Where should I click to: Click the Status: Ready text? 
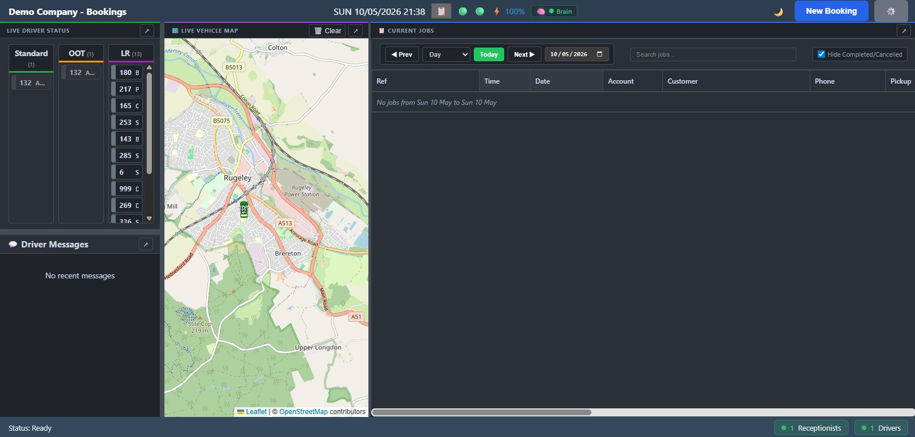tap(30, 428)
